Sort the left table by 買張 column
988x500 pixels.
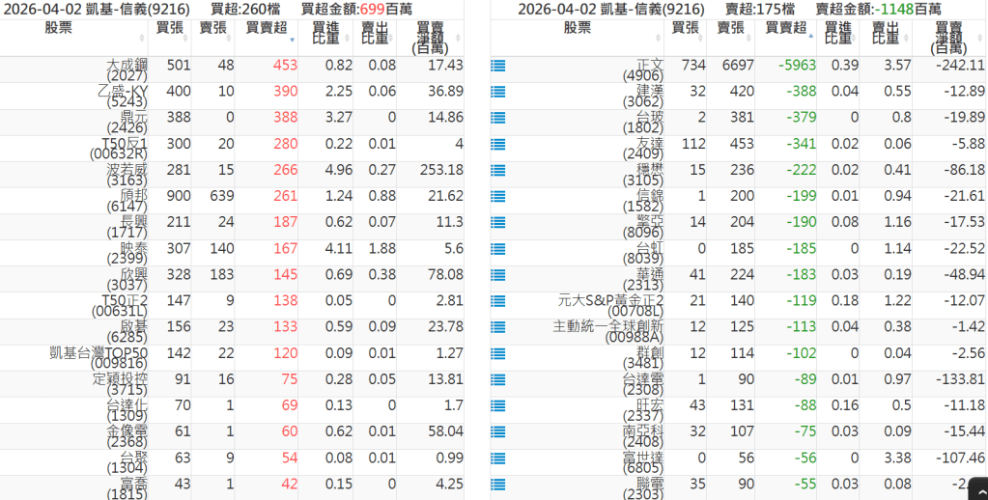pyautogui.click(x=170, y=29)
